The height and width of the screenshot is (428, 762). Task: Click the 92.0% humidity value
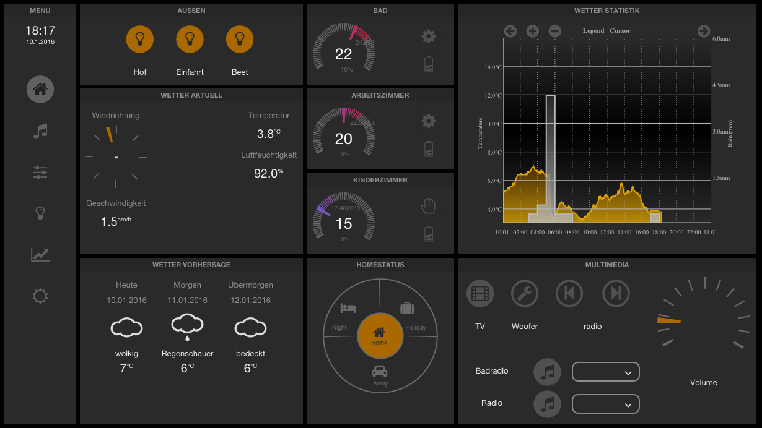269,173
